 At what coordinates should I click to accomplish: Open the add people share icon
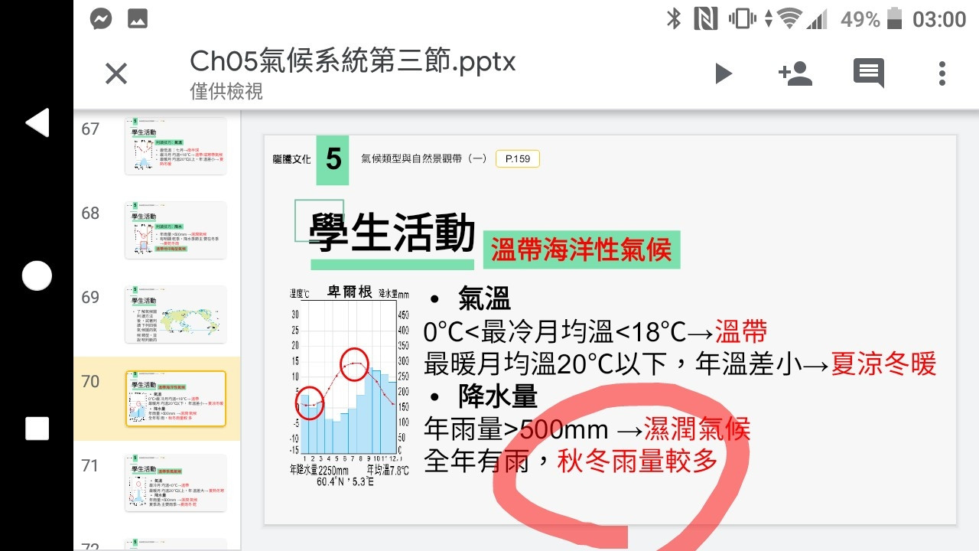795,73
